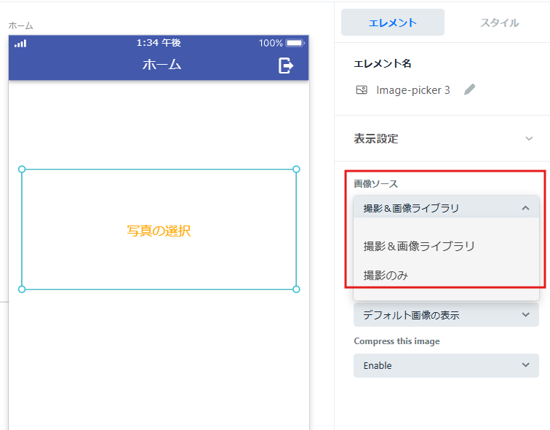The width and height of the screenshot is (550, 430).
Task: Click the battery icon in phone status bar
Action: [295, 43]
